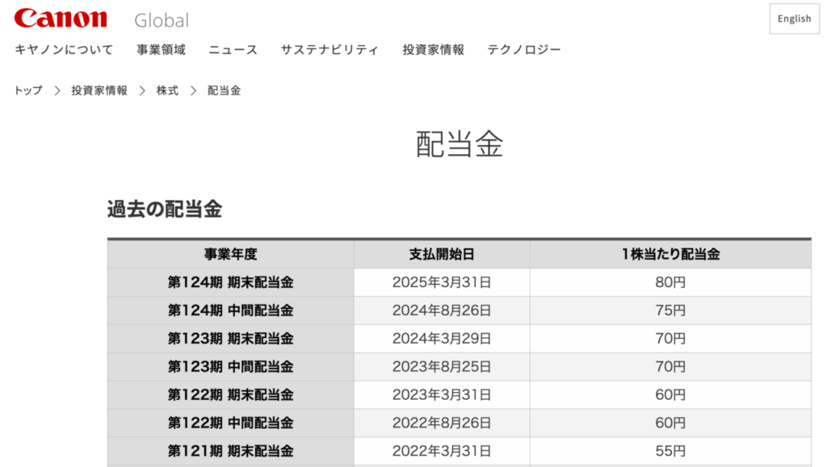Open 事業領域 menu item

(161, 50)
